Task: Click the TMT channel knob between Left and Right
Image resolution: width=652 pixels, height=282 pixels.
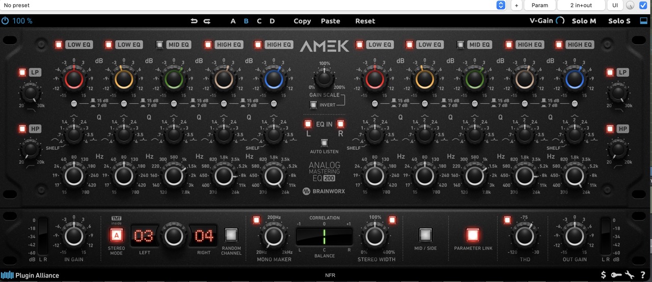Action: [174, 236]
